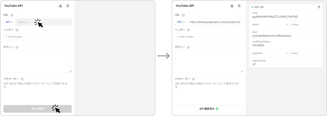This screenshot has width=327, height=116.
Task: Click the kind key label
Action: pyautogui.click(x=255, y=32)
